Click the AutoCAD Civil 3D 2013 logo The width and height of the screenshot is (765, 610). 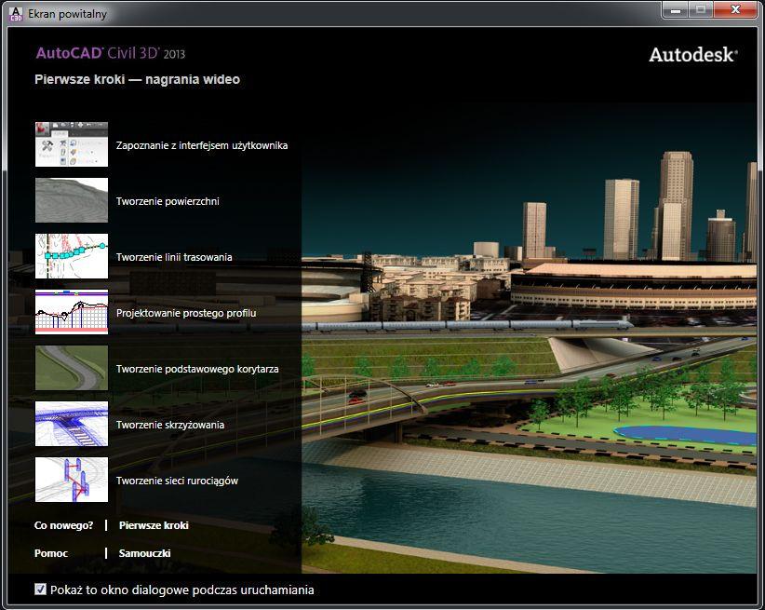[x=111, y=53]
